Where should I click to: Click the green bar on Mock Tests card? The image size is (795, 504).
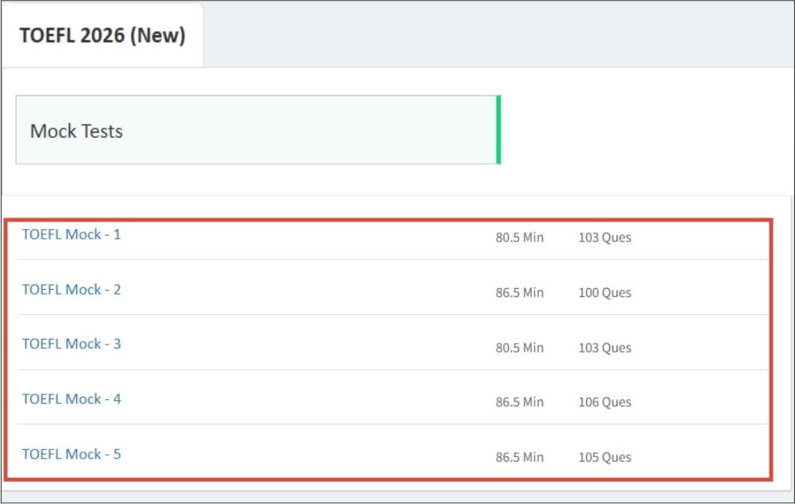(498, 130)
